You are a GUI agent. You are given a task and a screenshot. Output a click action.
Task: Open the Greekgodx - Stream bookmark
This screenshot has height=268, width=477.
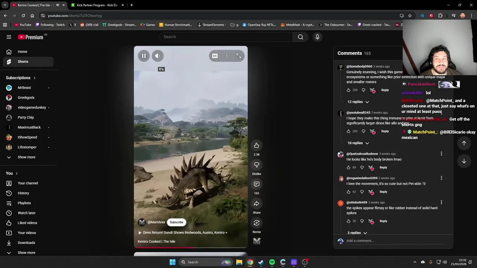coord(119,25)
